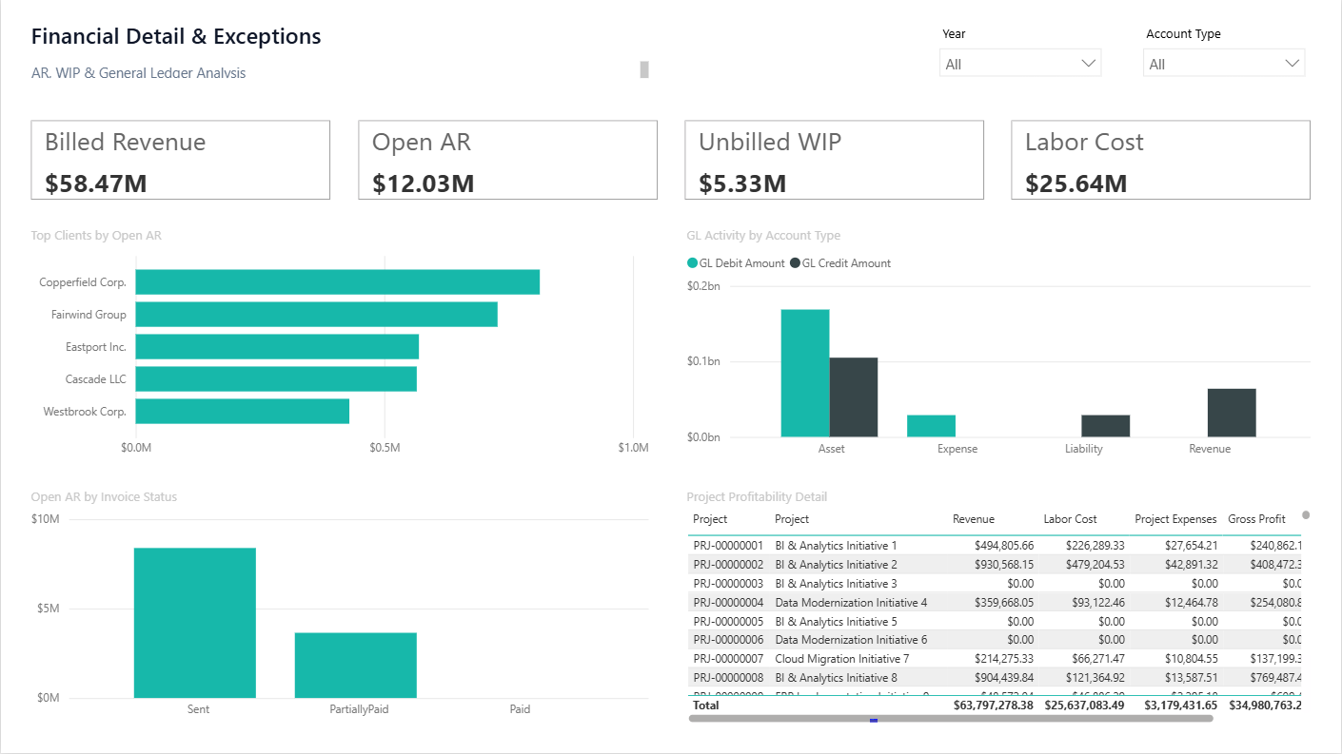Click the PartiallyPaid invoice status bar
Image resolution: width=1342 pixels, height=754 pixels.
356,666
